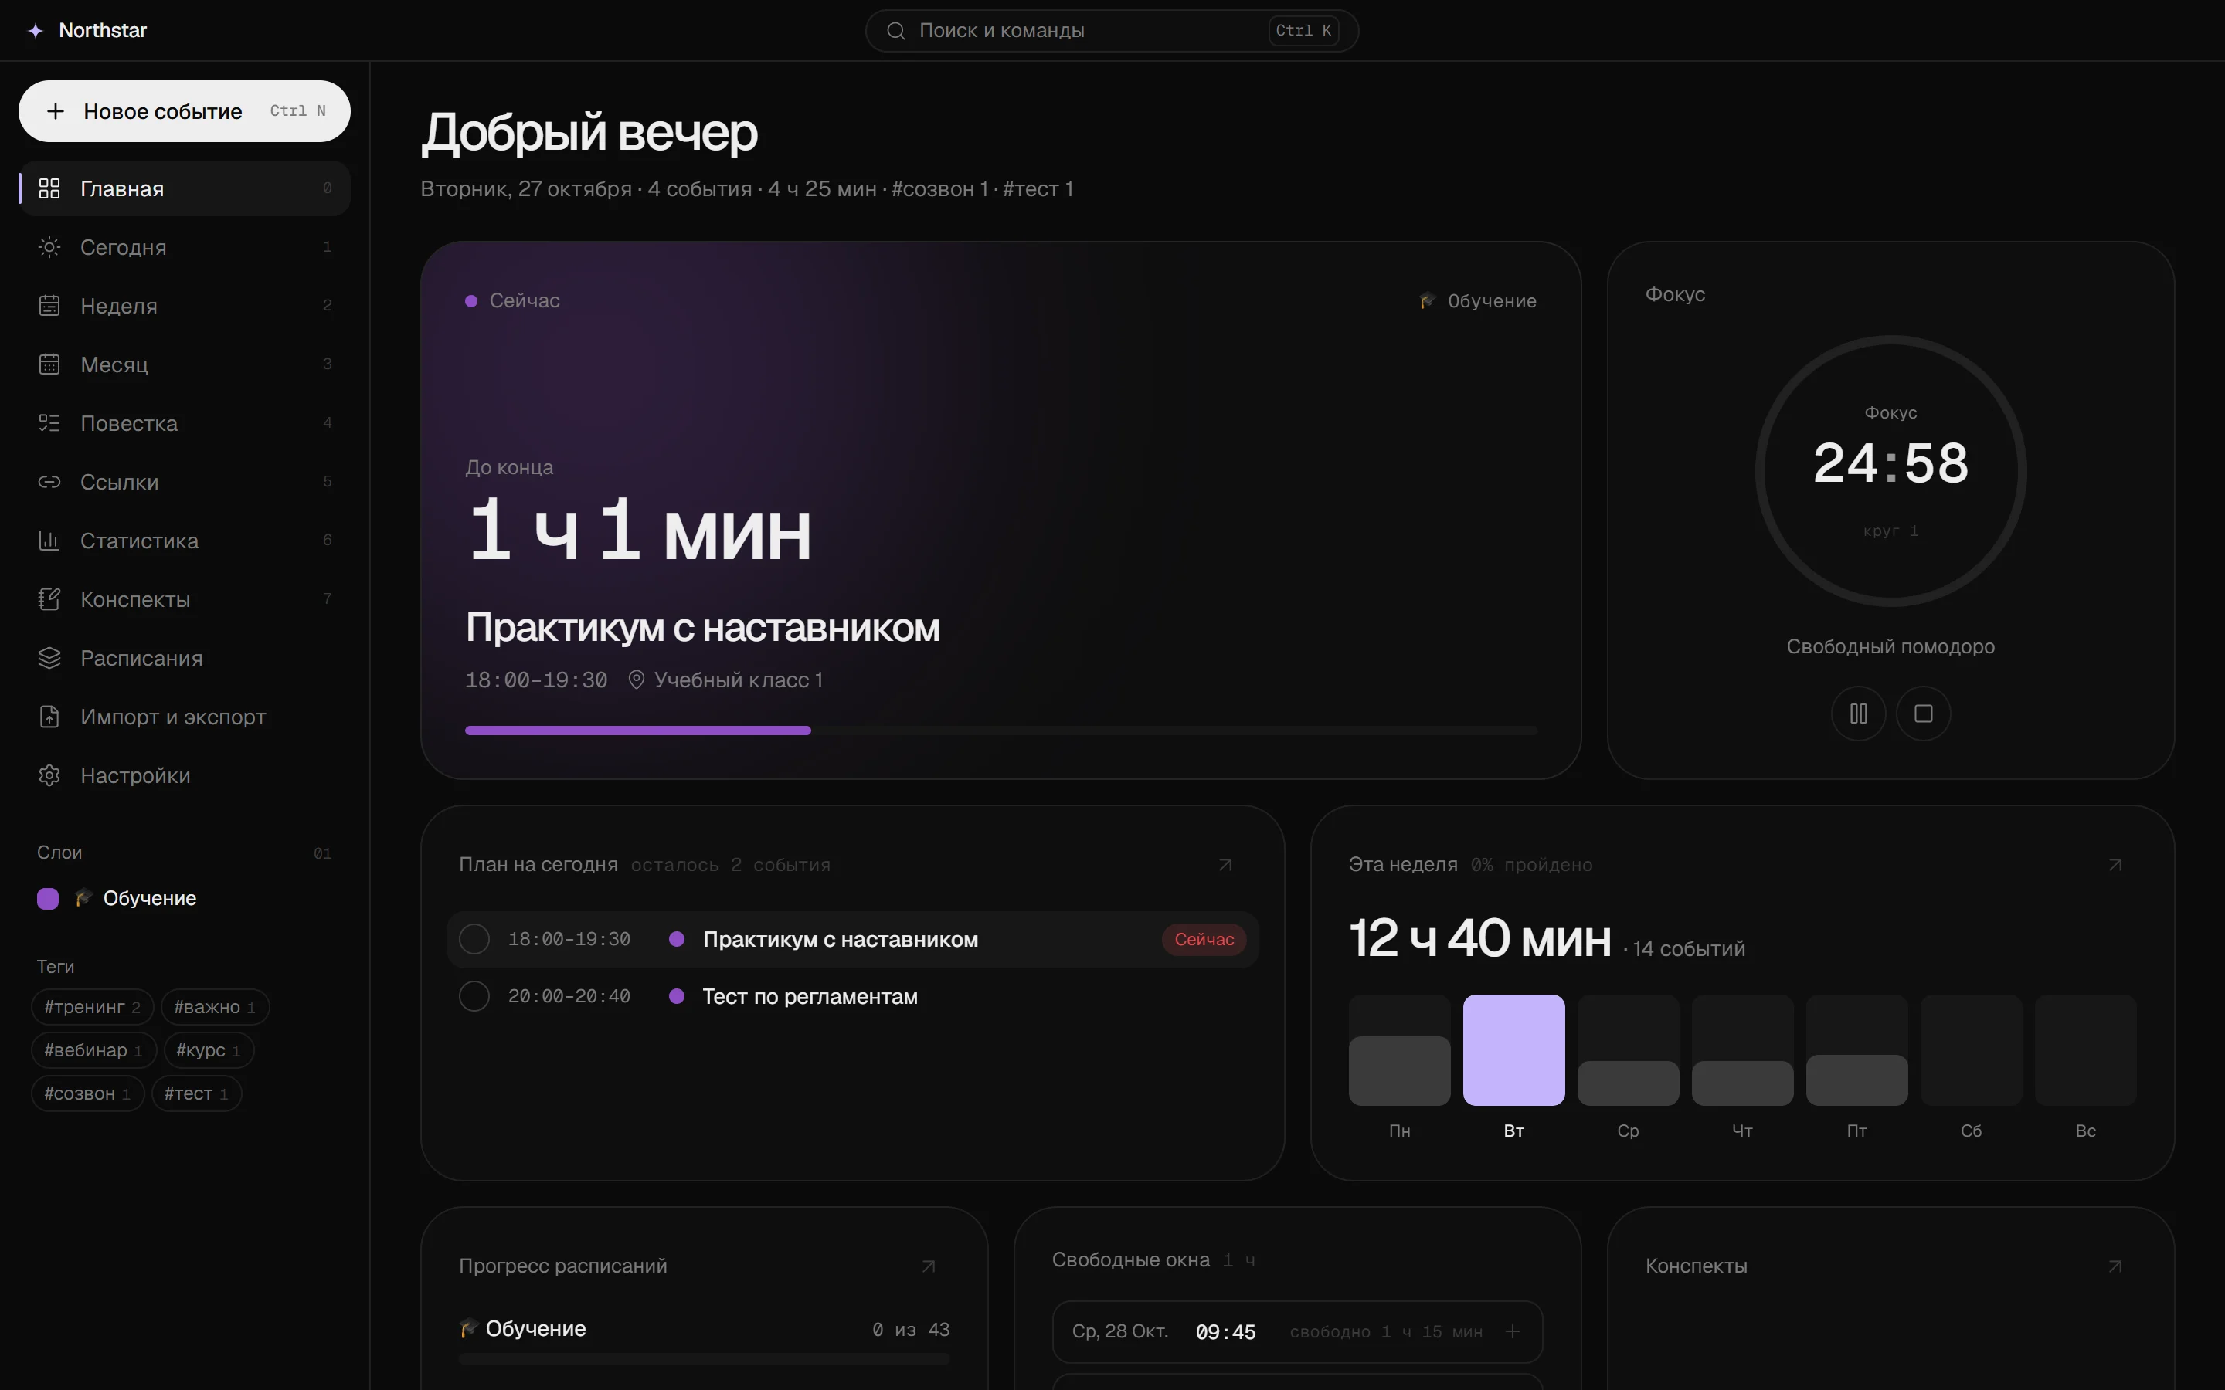2225x1390 pixels.
Task: Open Ссылки via its link icon
Action: click(49, 482)
